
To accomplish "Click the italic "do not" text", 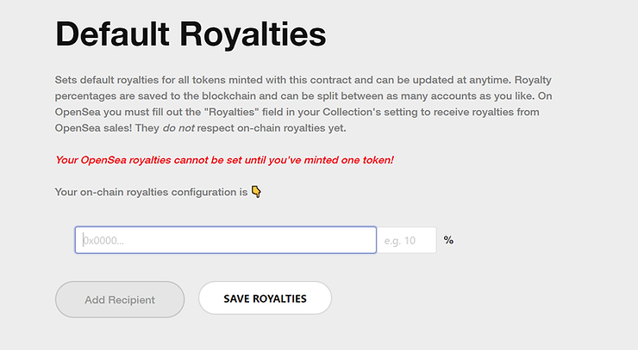I will coord(178,128).
